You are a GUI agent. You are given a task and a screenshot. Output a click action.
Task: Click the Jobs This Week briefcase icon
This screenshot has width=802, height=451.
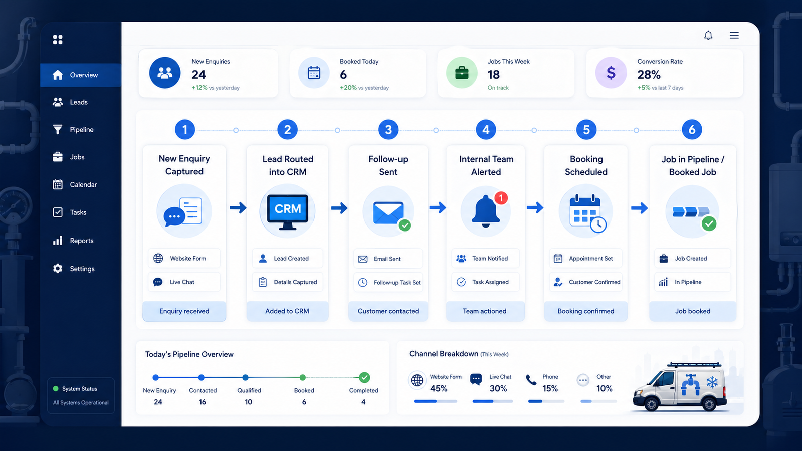click(462, 73)
